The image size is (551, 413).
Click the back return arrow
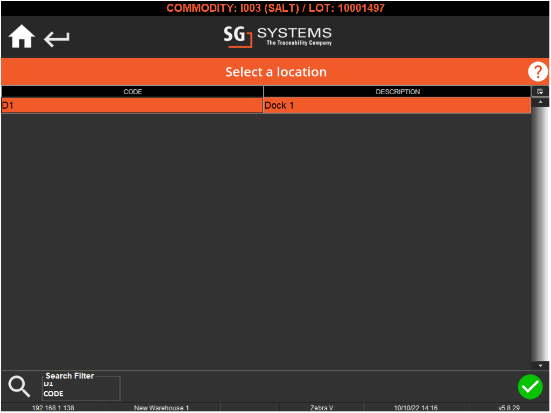56,39
